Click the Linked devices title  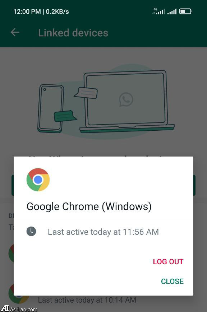point(73,33)
